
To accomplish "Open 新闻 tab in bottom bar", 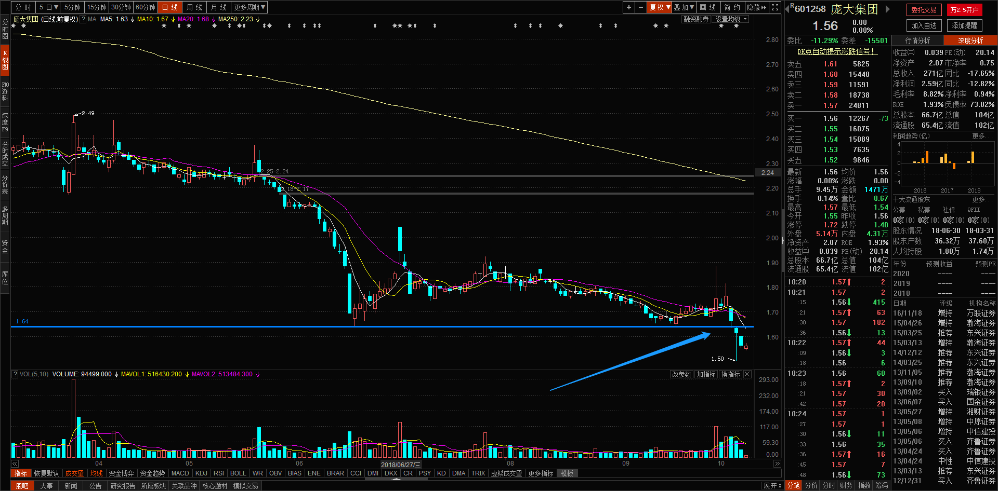I will click(x=71, y=486).
